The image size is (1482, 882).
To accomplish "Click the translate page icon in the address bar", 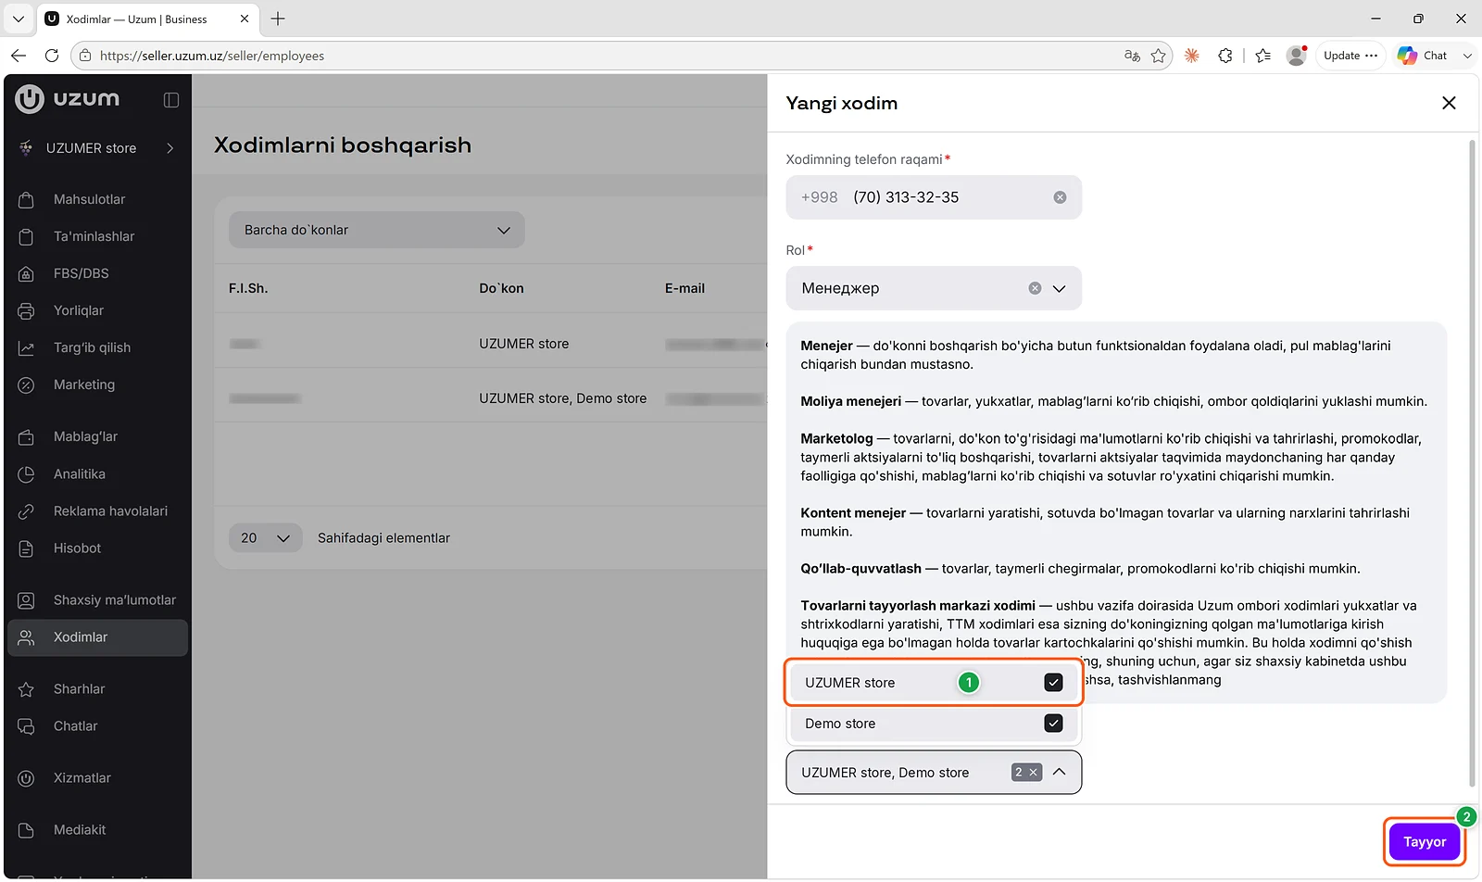I will click(1132, 56).
